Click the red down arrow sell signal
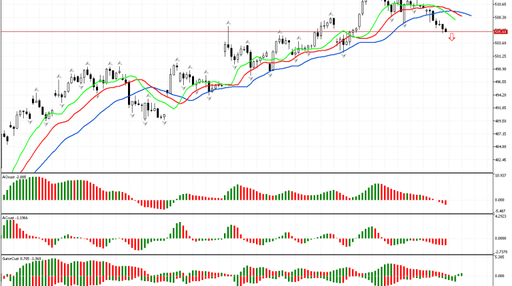 point(451,37)
